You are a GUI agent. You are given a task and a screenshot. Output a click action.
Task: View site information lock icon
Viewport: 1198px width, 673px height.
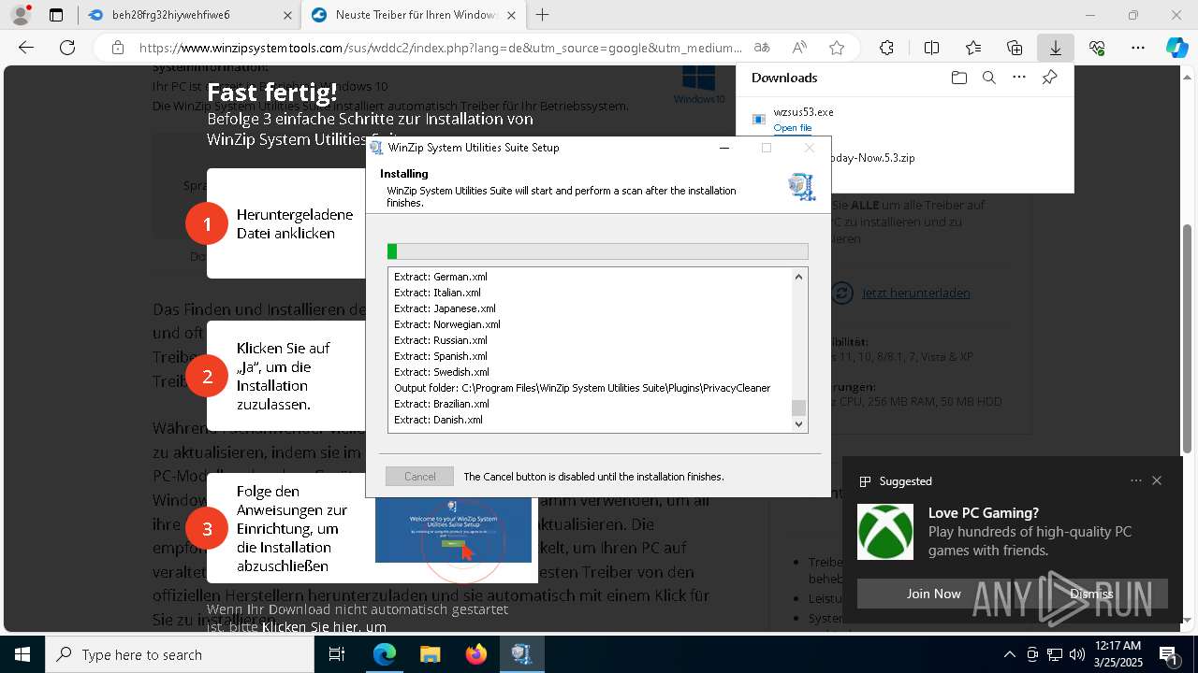[117, 48]
